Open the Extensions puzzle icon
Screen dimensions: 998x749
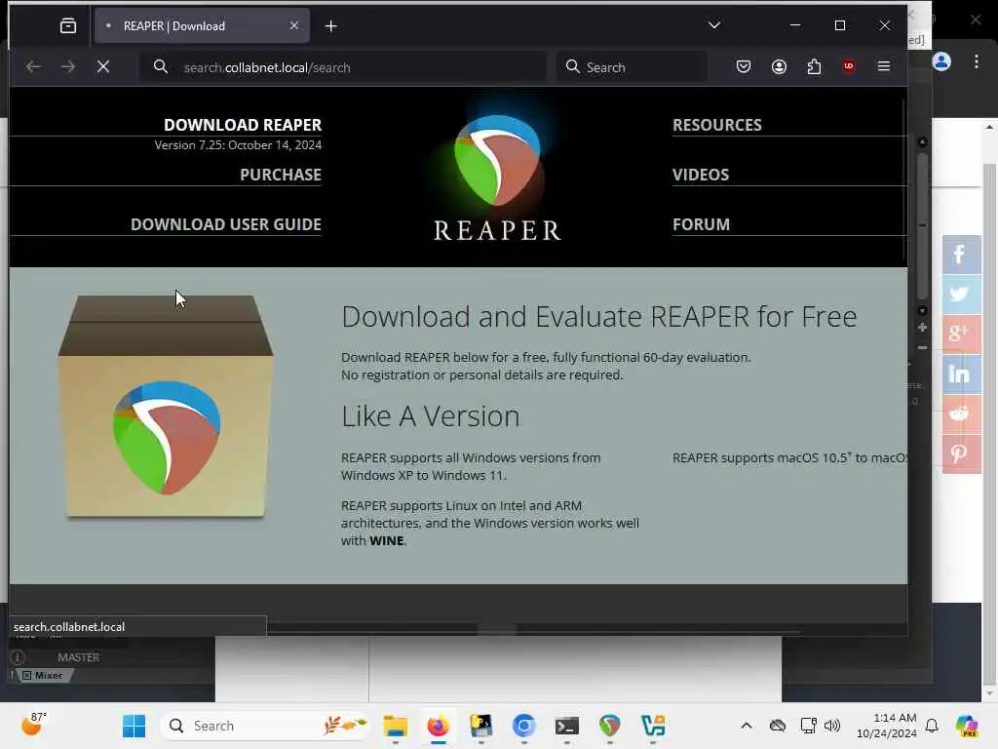tap(814, 66)
